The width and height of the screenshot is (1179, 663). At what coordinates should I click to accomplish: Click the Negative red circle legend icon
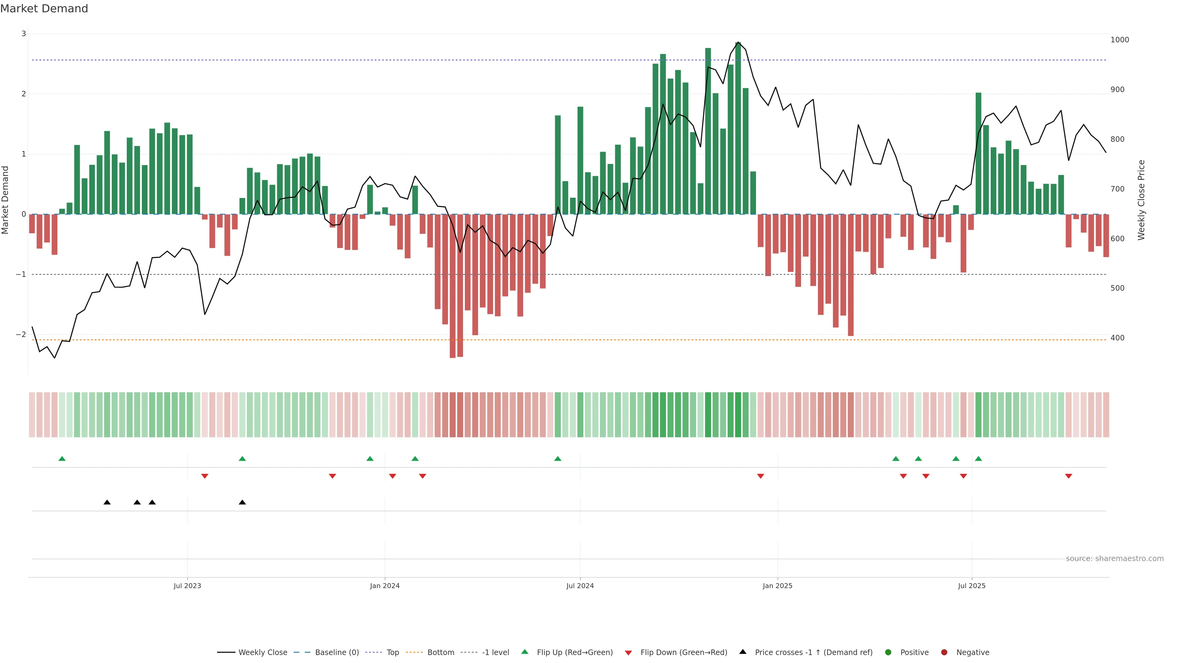click(944, 653)
